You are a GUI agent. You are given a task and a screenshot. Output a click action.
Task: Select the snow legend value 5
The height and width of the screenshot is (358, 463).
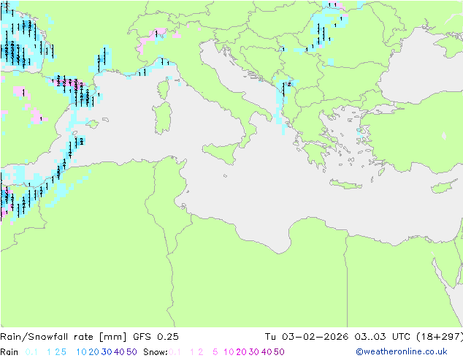click(x=215, y=352)
